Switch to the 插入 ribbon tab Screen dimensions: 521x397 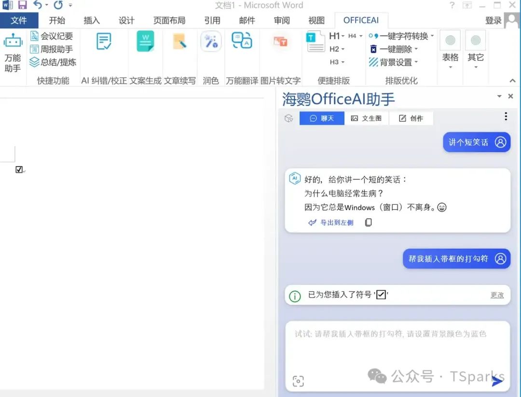coord(92,20)
